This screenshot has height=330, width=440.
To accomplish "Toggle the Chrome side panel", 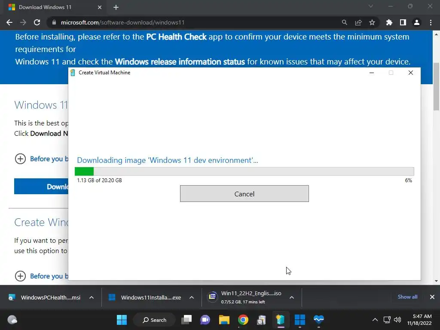I will pos(403,22).
